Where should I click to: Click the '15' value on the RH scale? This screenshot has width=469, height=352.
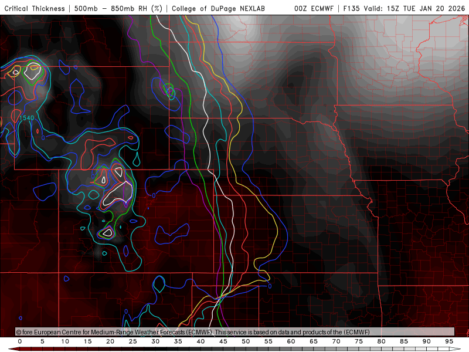point(87,341)
